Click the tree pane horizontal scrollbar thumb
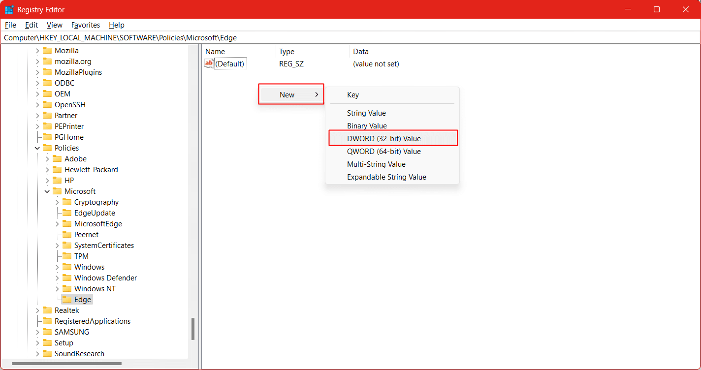 pyautogui.click(x=66, y=364)
